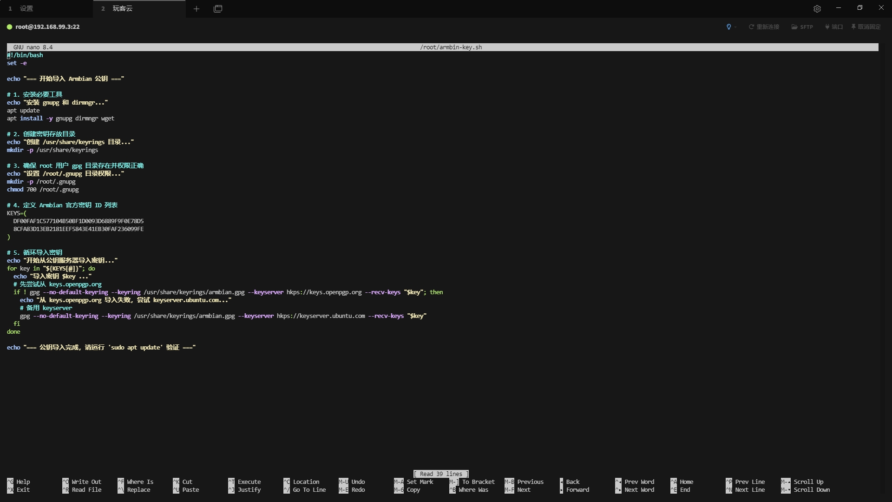Click the Read File shortcut
Screen dimensions: 892x502
[x=82, y=490]
